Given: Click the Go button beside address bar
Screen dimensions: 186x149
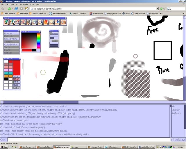Looking at the screenshot, I should pos(163,9).
